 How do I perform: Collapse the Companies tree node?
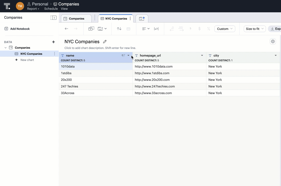click(x=6, y=48)
